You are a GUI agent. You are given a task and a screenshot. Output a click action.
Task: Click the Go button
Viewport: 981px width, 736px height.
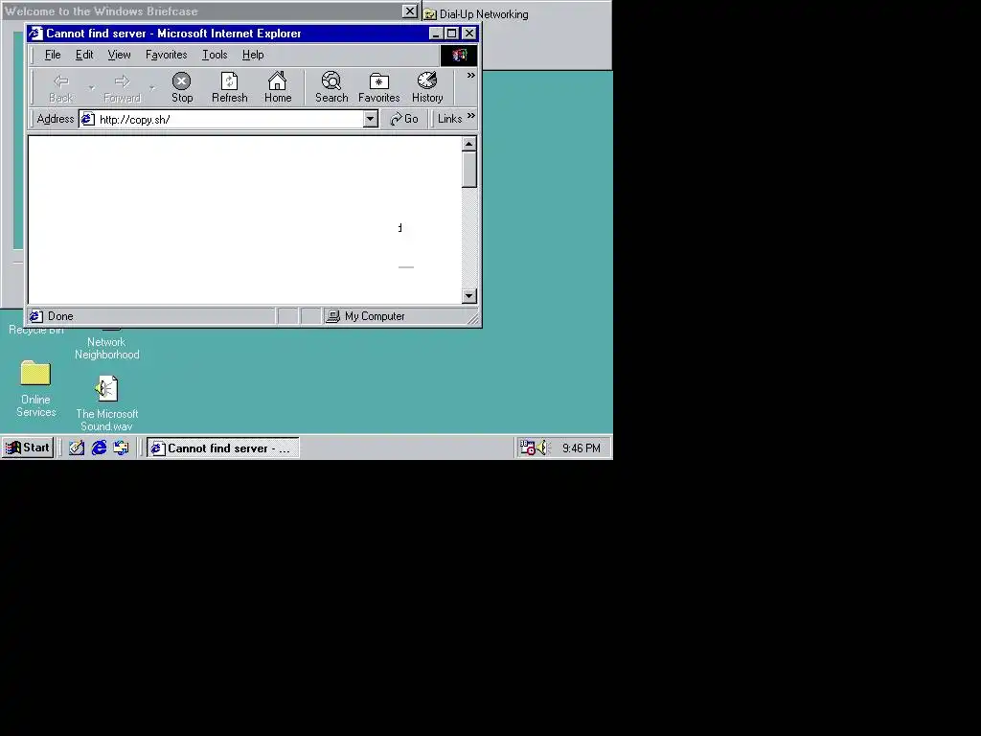coord(404,119)
